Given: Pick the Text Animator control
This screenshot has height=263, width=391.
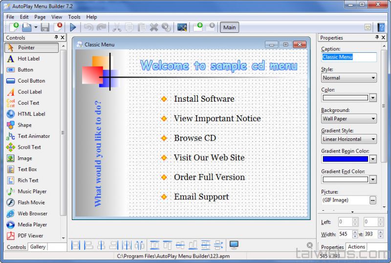Looking at the screenshot, I should pos(33,136).
